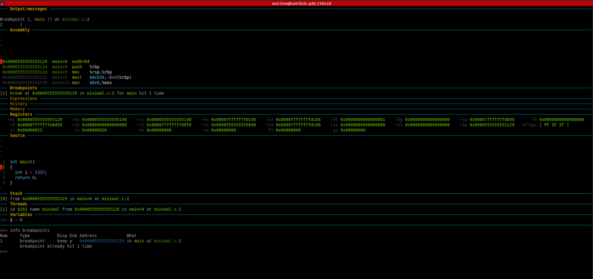Click address 0x0000555555555129 in info breakpoints output
The width and height of the screenshot is (593, 279).
pos(101,240)
